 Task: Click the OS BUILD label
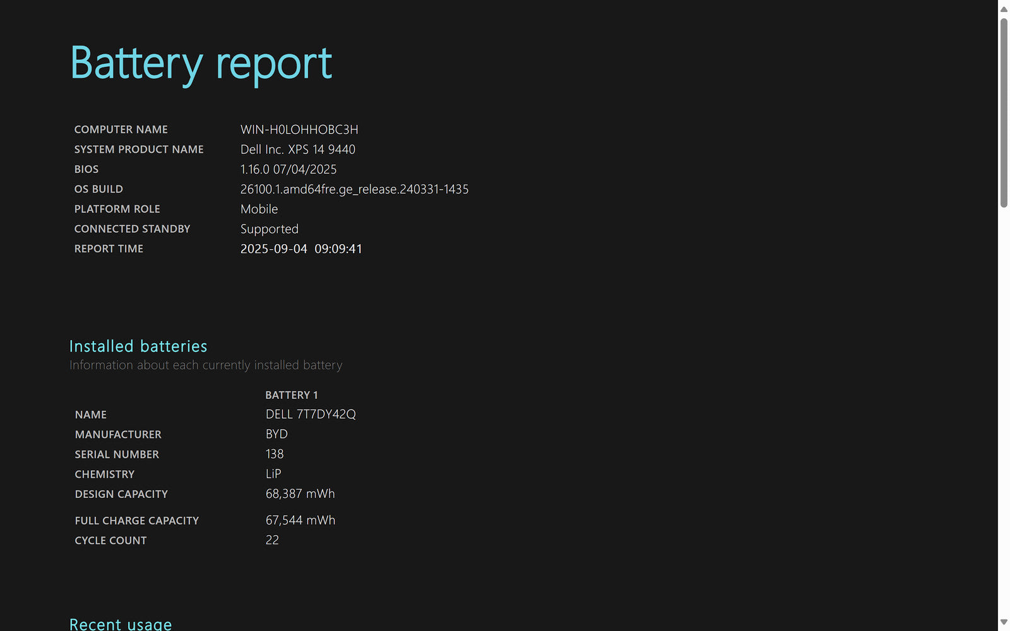tap(98, 189)
